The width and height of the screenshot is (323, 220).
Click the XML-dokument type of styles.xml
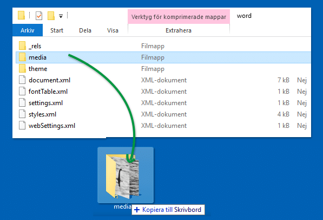[164, 114]
